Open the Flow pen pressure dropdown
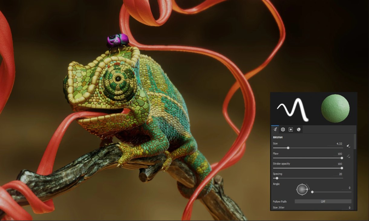This screenshot has width=369, height=221. 348,156
